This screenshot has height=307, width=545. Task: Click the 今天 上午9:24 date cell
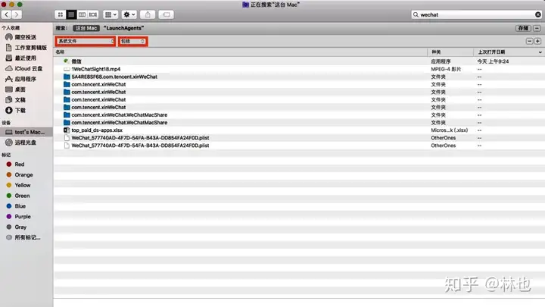tap(493, 61)
